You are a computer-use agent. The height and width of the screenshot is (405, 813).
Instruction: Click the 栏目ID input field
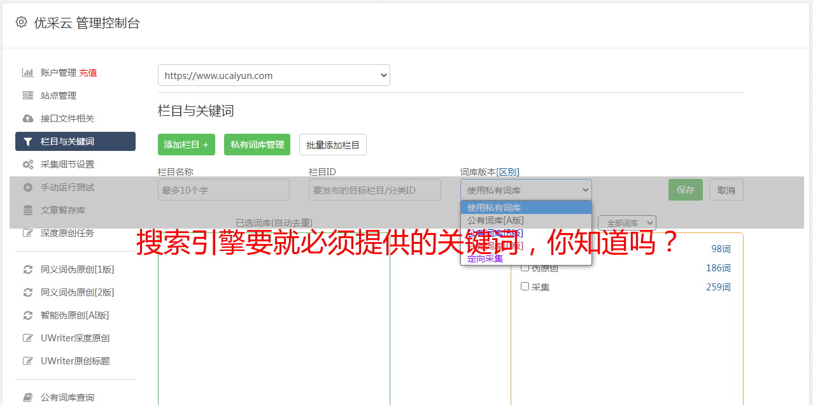pos(375,190)
